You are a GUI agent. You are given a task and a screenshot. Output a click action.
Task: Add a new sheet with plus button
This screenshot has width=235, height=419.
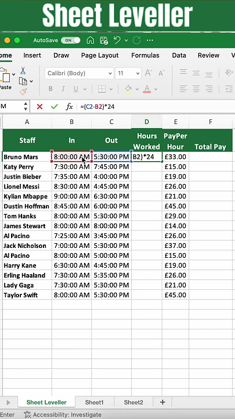(x=162, y=402)
